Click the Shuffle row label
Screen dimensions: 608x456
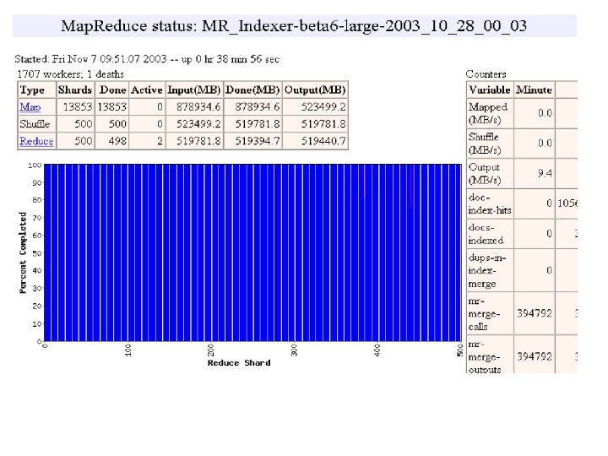pyautogui.click(x=35, y=124)
